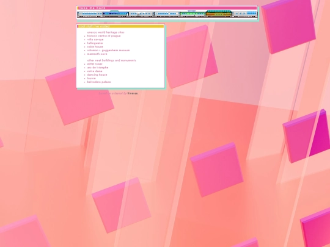Click the 'cool stuff i've visited' heading
This screenshot has width=330, height=247.
[x=120, y=26]
